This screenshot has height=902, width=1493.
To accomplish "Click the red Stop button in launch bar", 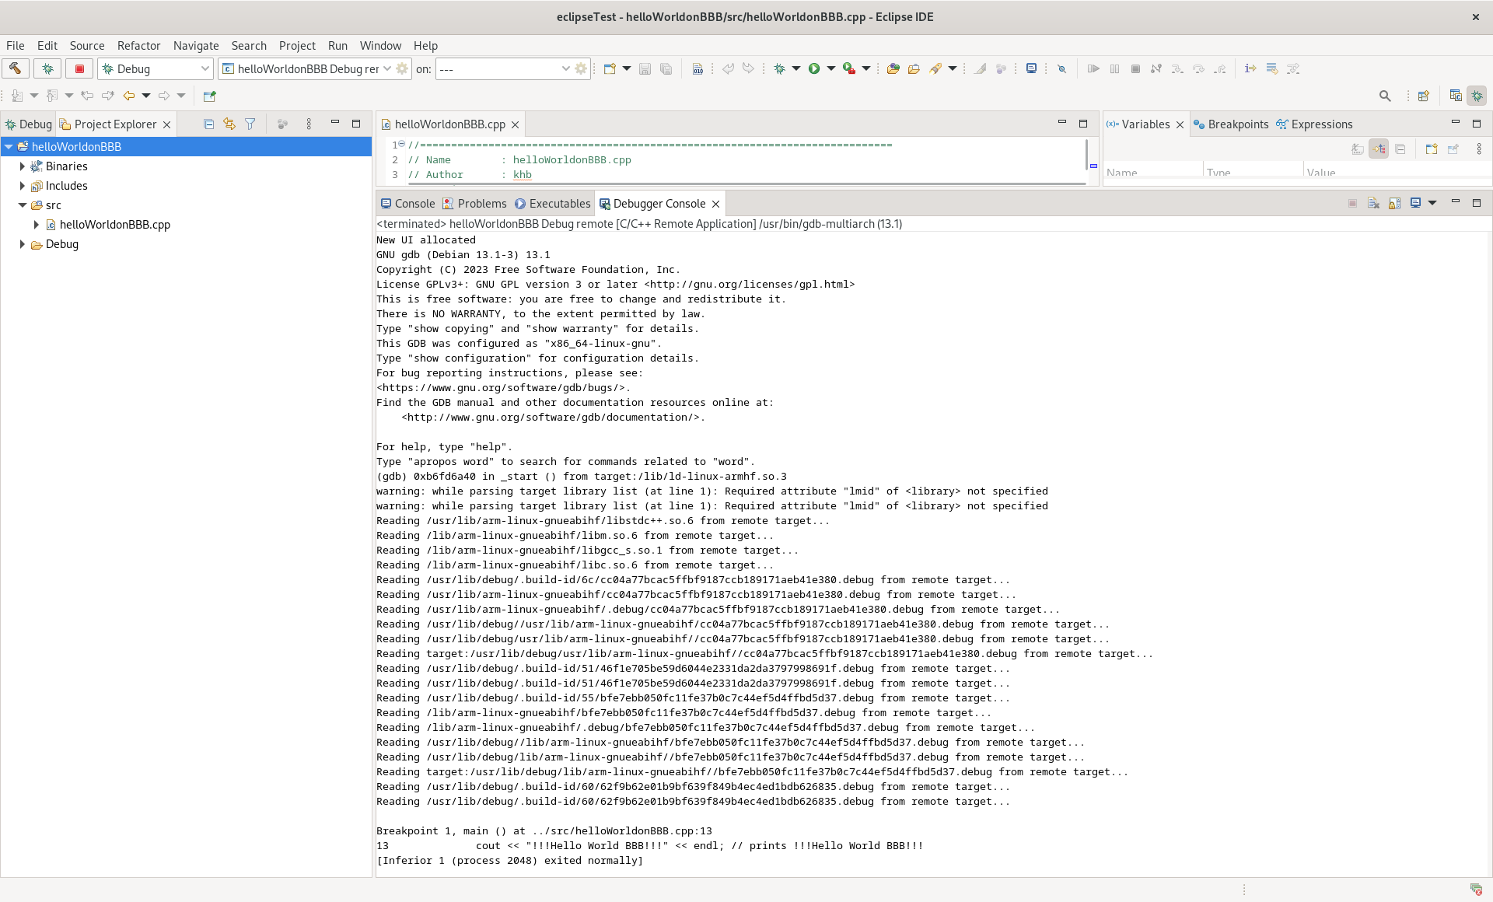I will tap(79, 68).
